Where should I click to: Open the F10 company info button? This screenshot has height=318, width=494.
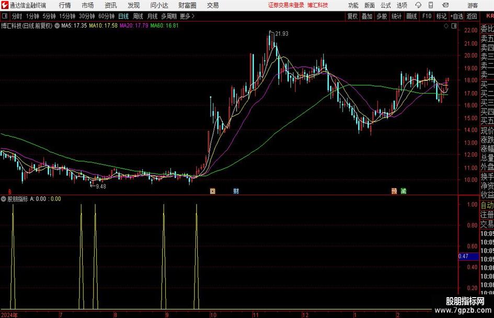(x=427, y=16)
